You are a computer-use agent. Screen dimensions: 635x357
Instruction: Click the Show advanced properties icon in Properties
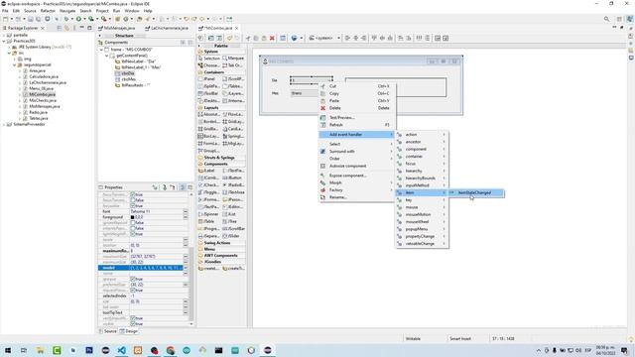183,187
